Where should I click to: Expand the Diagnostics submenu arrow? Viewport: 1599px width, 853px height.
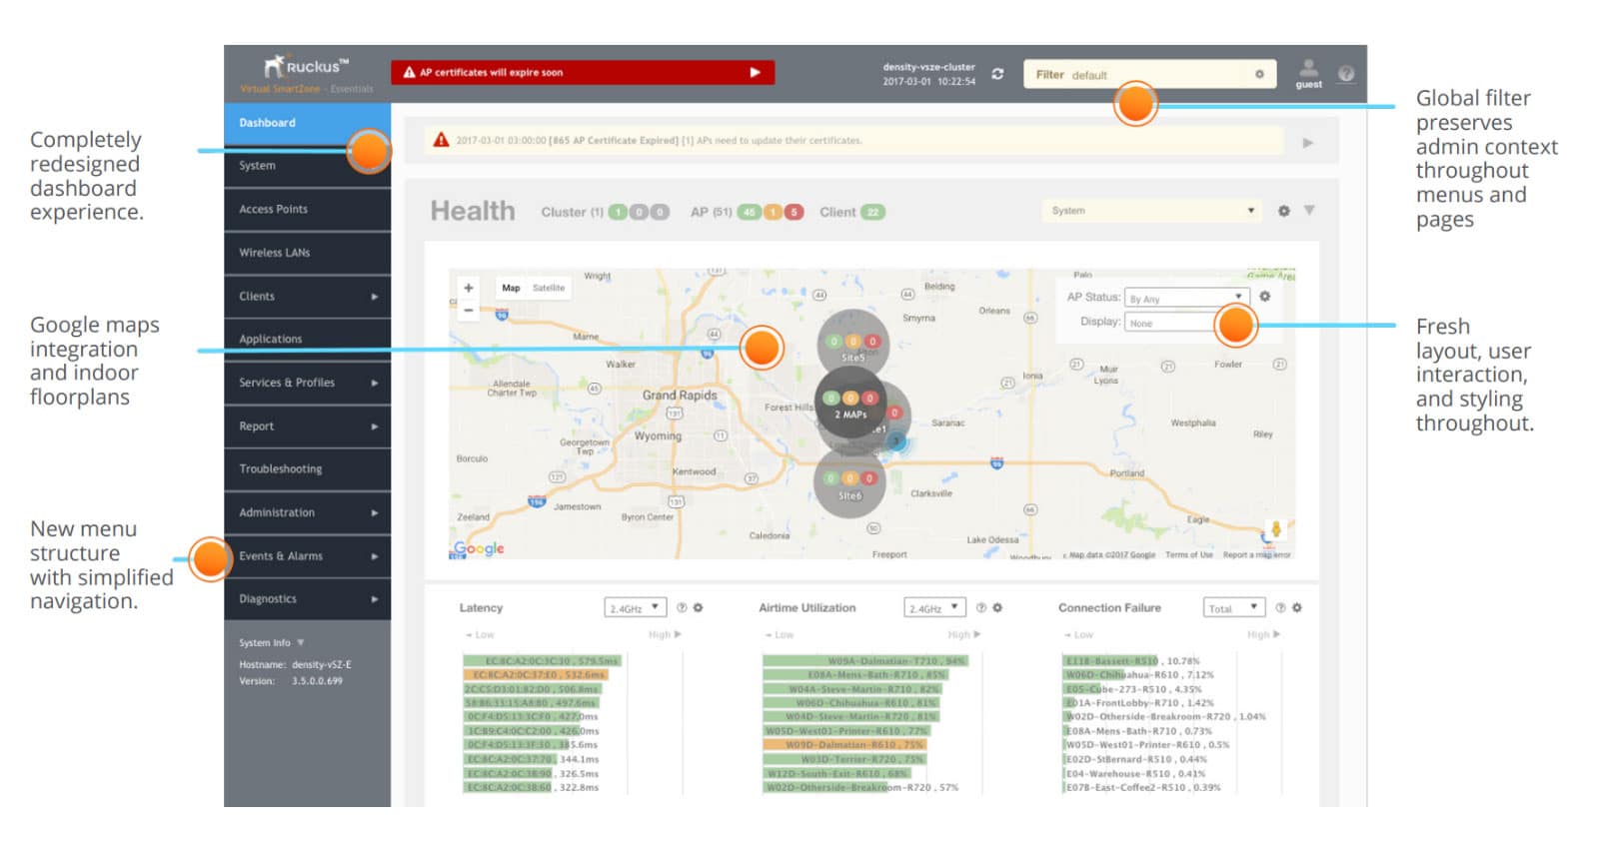(375, 599)
